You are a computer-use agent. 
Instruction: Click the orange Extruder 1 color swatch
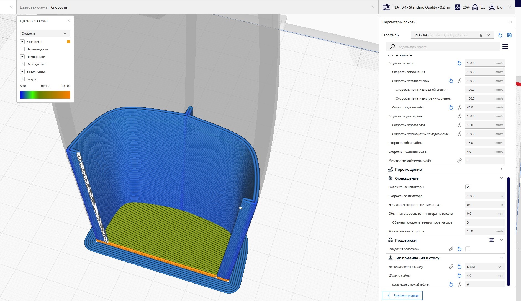(x=68, y=42)
